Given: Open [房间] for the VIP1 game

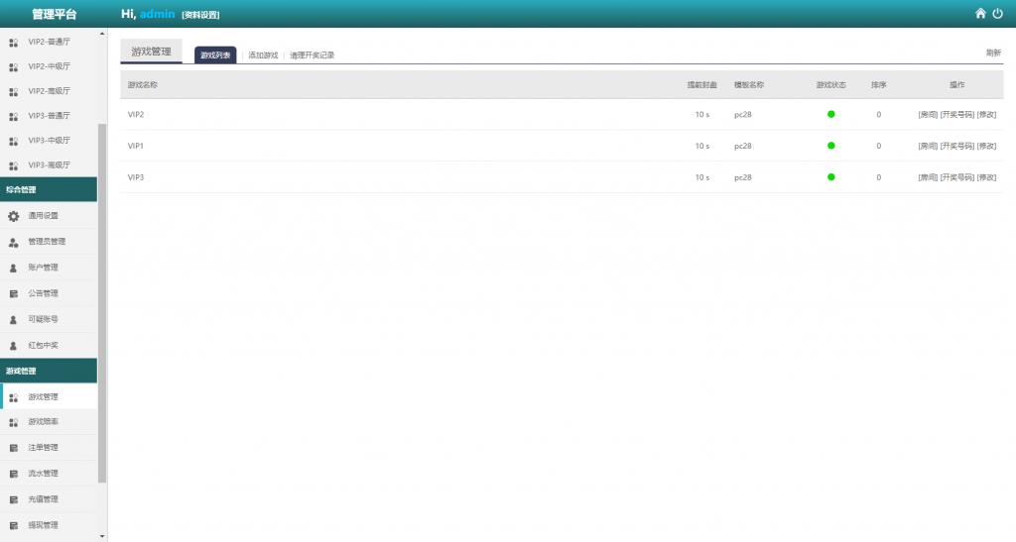Looking at the screenshot, I should pos(928,147).
